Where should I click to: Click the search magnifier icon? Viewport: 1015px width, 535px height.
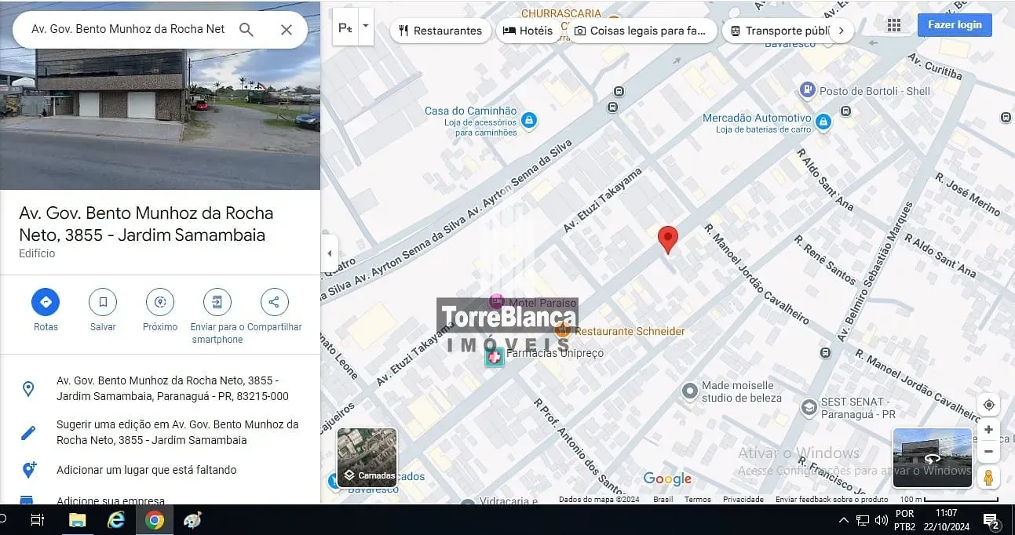[x=246, y=30]
